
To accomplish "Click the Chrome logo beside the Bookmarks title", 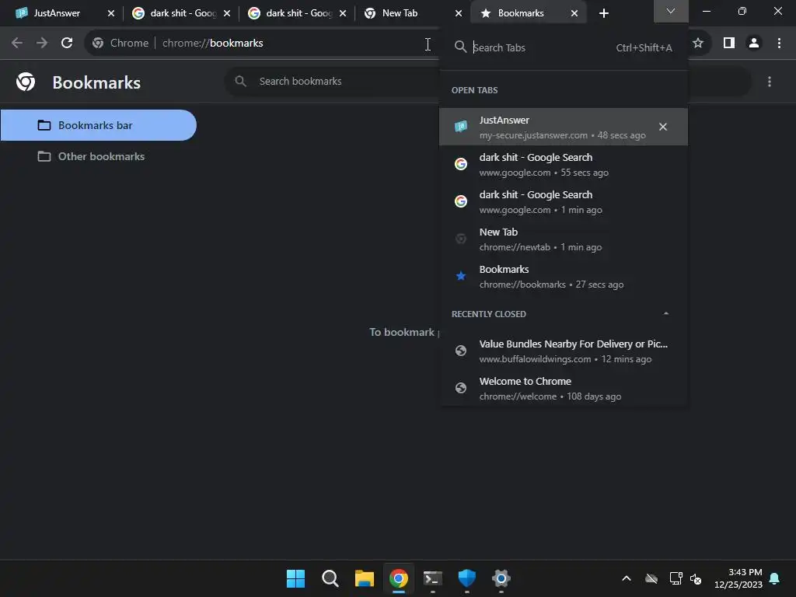I will coord(26,82).
